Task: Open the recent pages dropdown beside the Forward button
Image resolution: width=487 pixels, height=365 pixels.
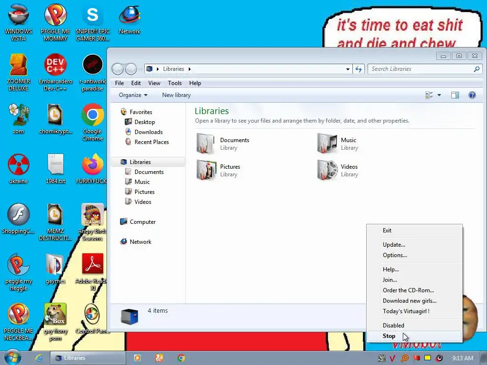Action: point(140,69)
